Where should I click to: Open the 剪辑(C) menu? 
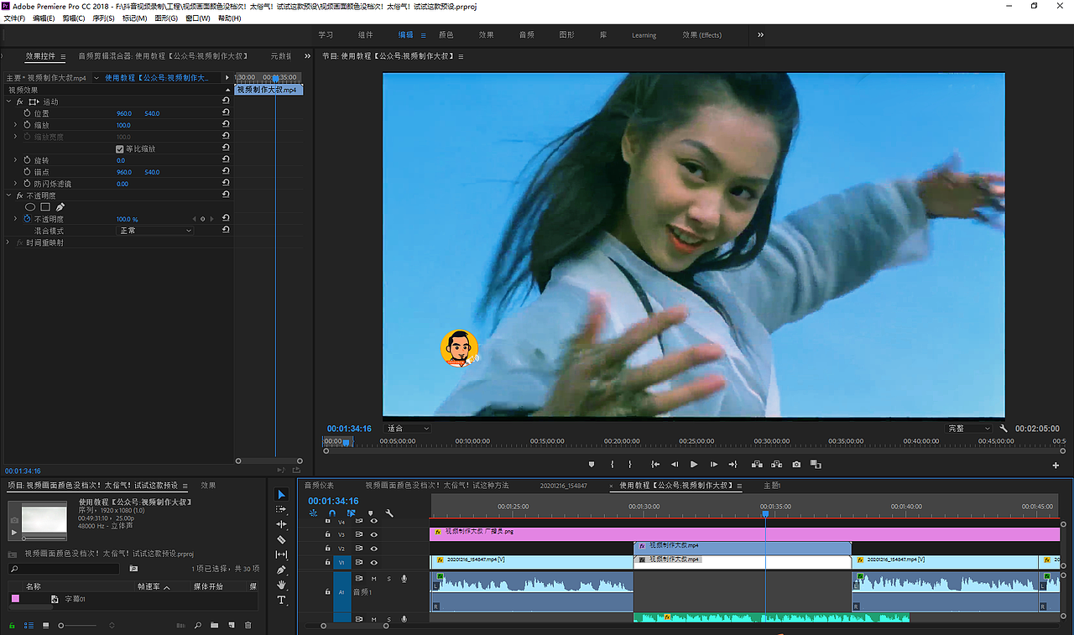click(74, 18)
